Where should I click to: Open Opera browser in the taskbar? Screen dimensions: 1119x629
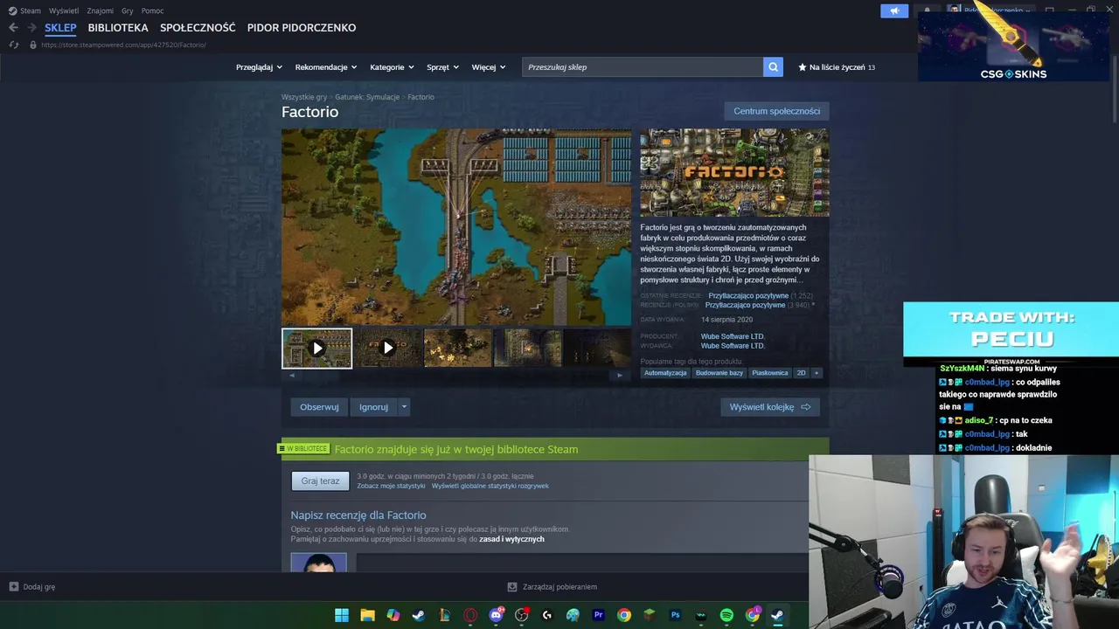[x=470, y=615]
